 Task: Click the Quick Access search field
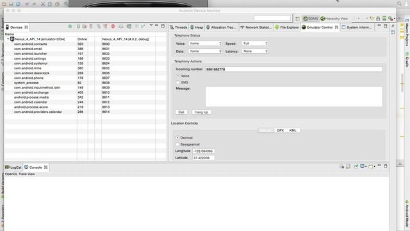[272, 19]
